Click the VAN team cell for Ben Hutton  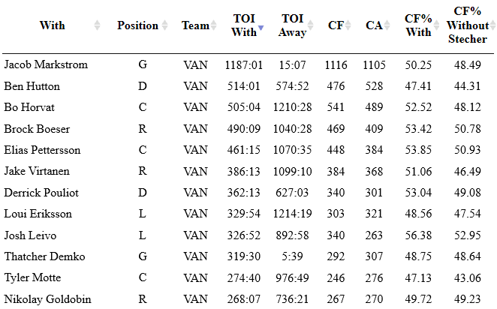(x=195, y=86)
